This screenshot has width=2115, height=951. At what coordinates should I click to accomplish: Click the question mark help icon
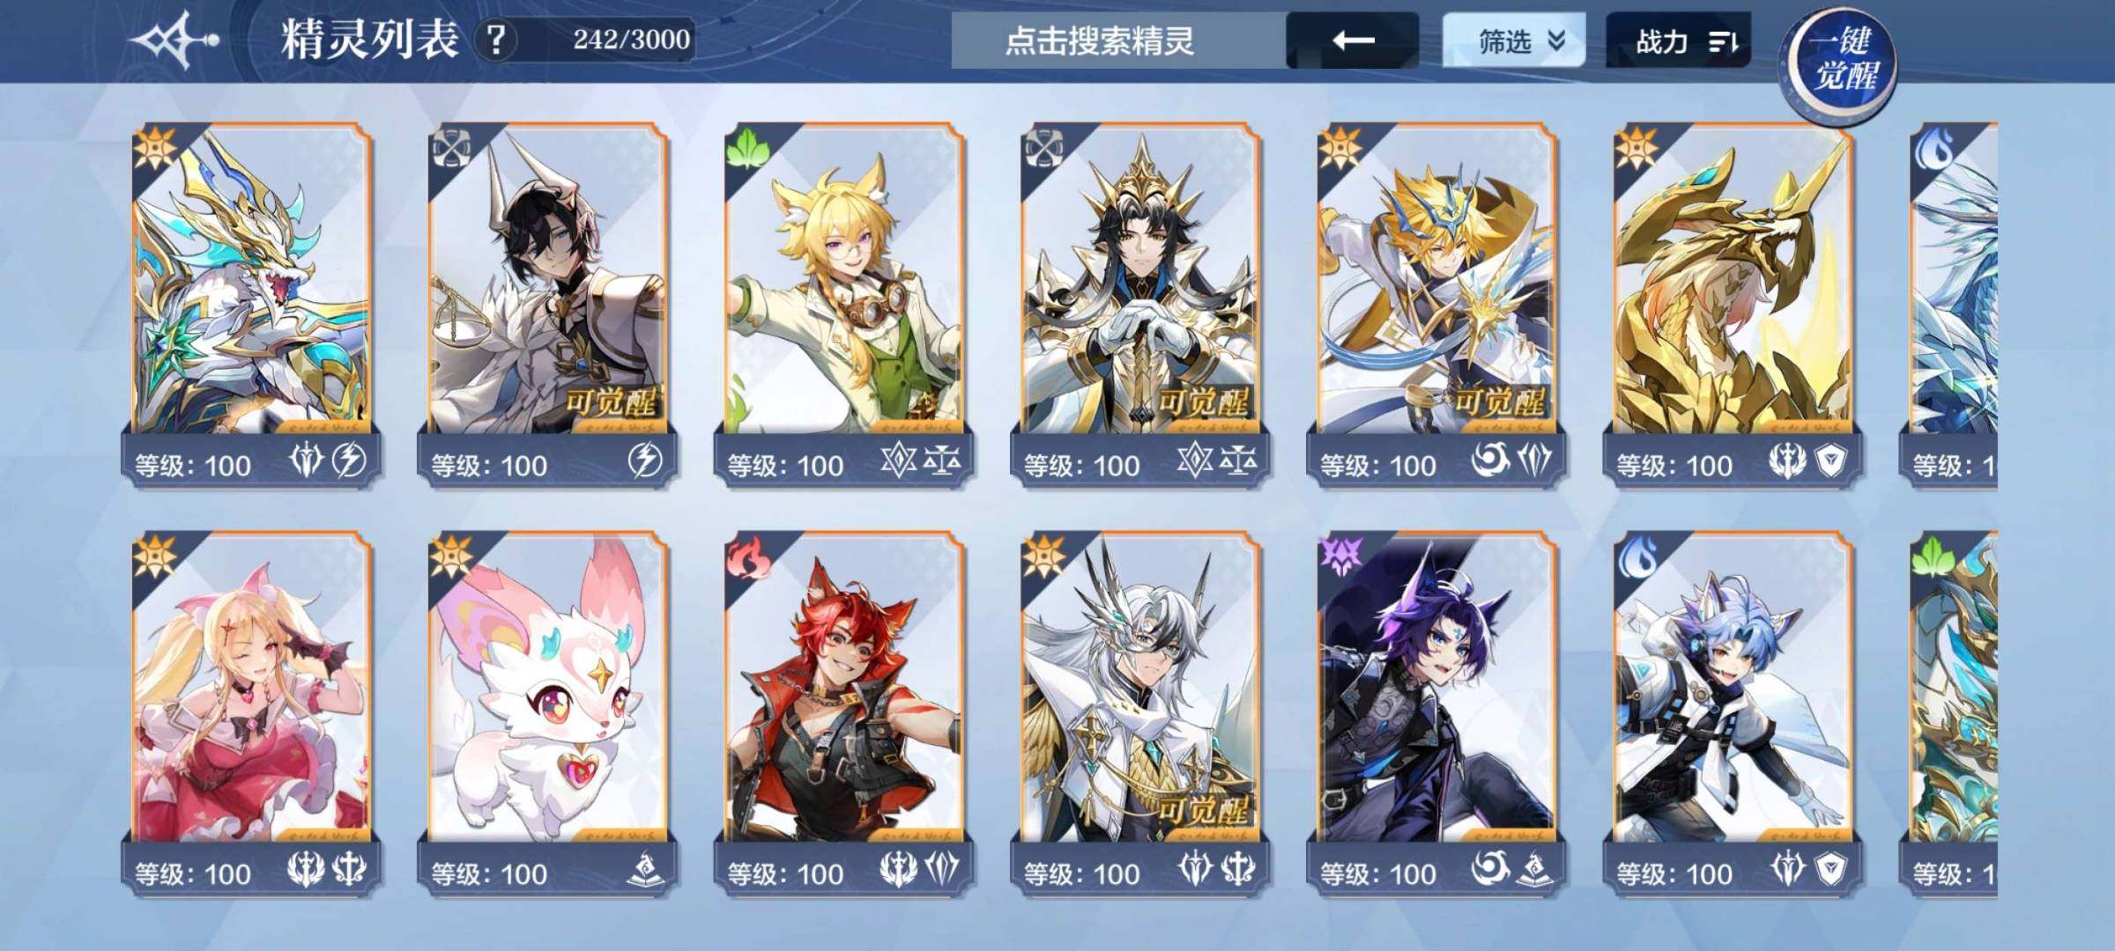(496, 40)
